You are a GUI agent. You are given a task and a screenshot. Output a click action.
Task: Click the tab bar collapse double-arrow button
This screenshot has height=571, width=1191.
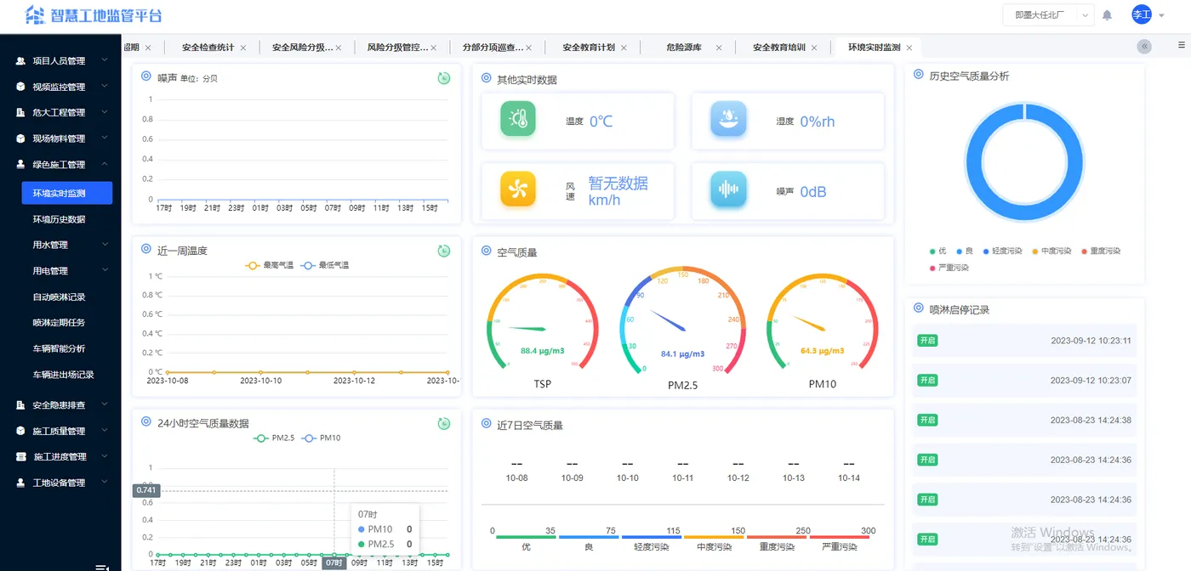[1145, 47]
